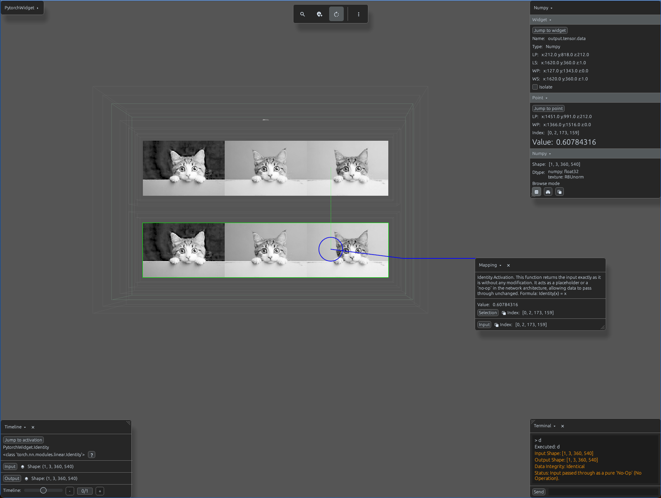Image resolution: width=661 pixels, height=498 pixels.
Task: Select the castle-shaped Browse mode icon
Action: point(548,192)
